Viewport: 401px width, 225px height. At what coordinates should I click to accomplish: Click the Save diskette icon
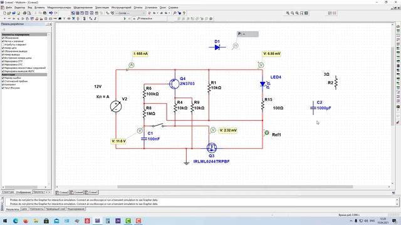(x=18, y=13)
